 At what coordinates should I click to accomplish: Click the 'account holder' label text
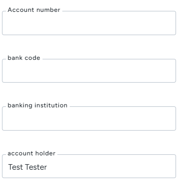point(32,153)
